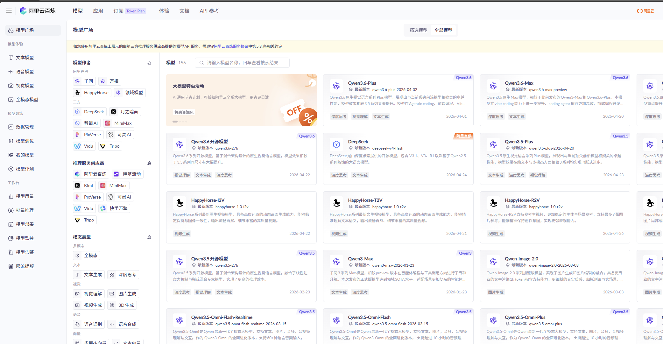Viewport: 663px width, 344px height.
Task: Select 语音合成 modality filter
Action: (x=123, y=324)
